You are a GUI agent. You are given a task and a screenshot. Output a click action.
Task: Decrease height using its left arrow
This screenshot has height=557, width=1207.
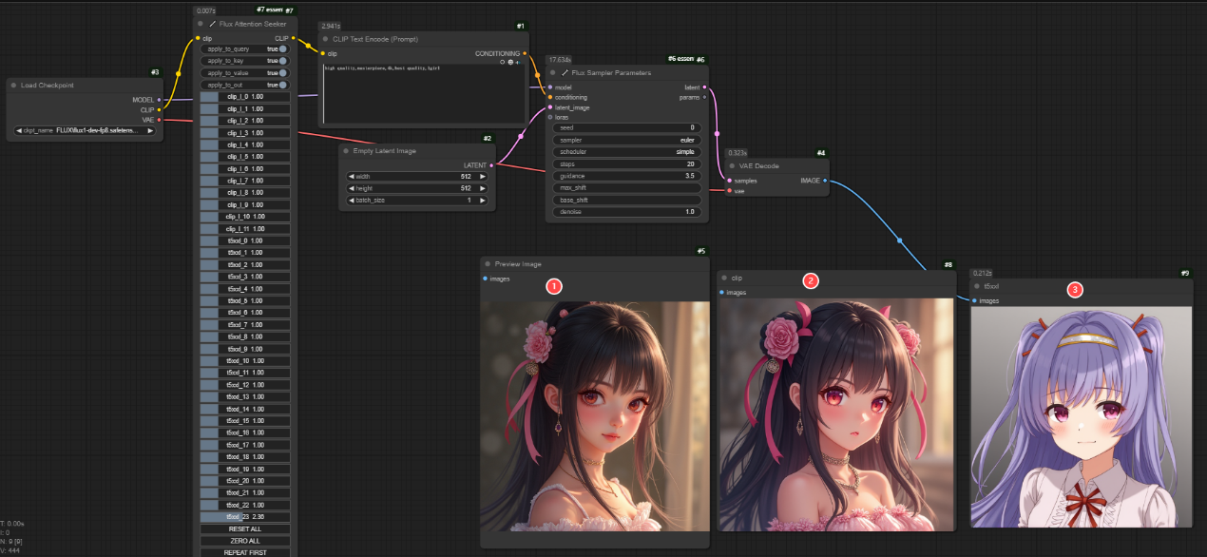tap(351, 188)
